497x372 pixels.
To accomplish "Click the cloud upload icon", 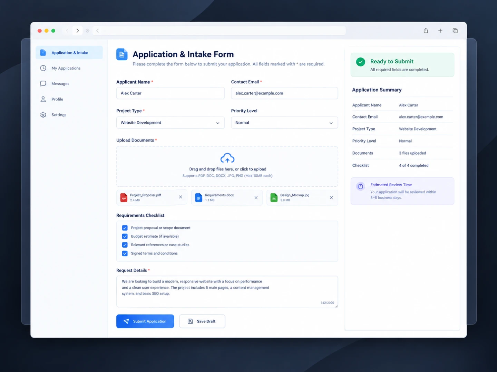I will pyautogui.click(x=227, y=158).
